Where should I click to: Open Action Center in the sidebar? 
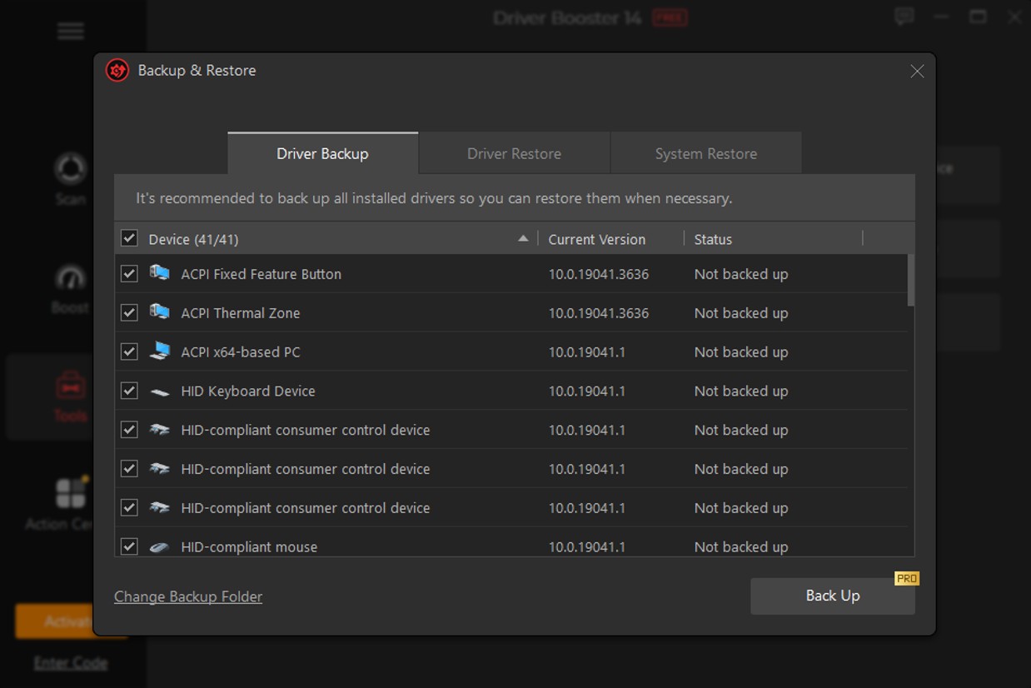coord(58,504)
